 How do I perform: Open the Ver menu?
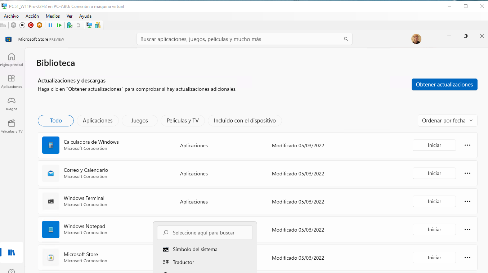tap(70, 16)
